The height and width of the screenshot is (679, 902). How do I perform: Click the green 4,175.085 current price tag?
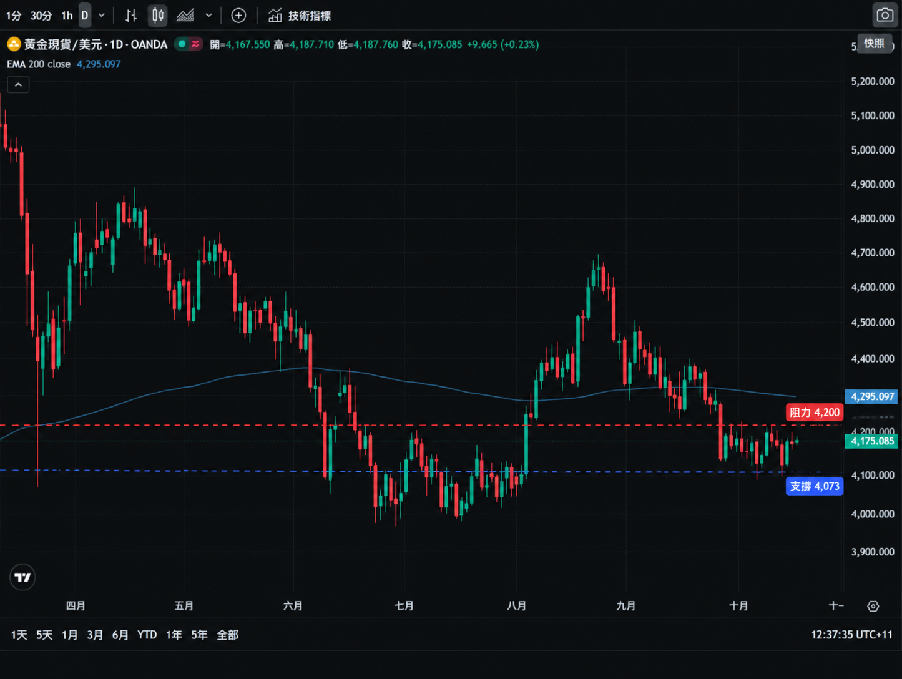click(x=873, y=441)
